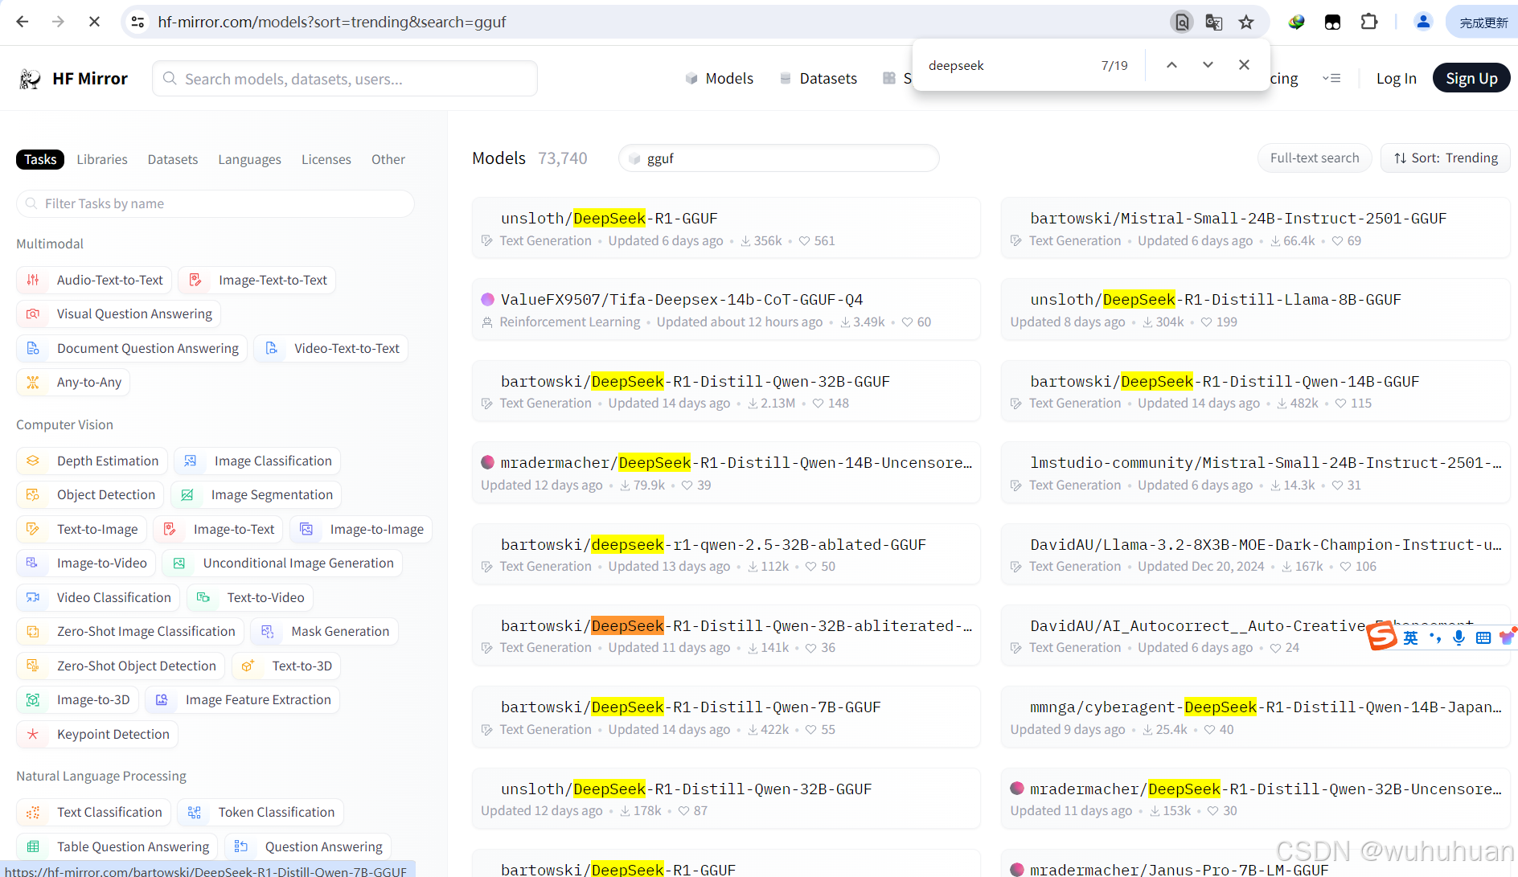Select Mask Generation task filter

325,631
